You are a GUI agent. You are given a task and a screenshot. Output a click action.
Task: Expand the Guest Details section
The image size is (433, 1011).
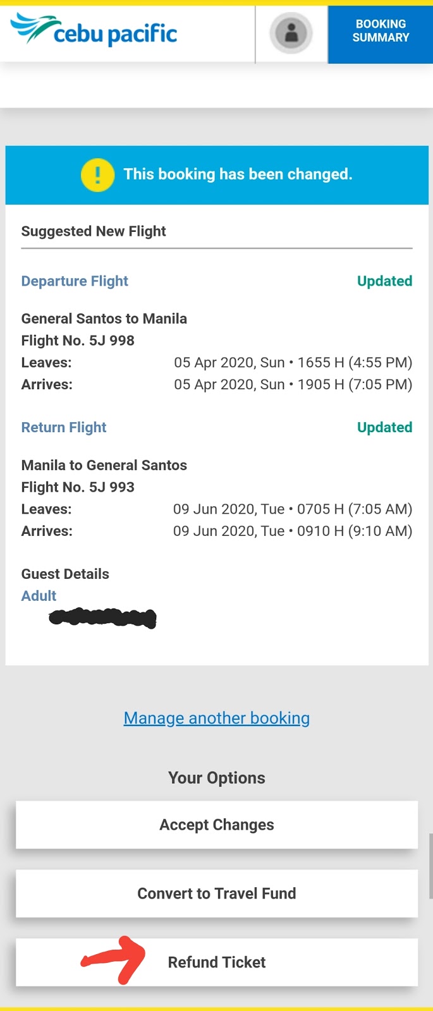(x=65, y=574)
